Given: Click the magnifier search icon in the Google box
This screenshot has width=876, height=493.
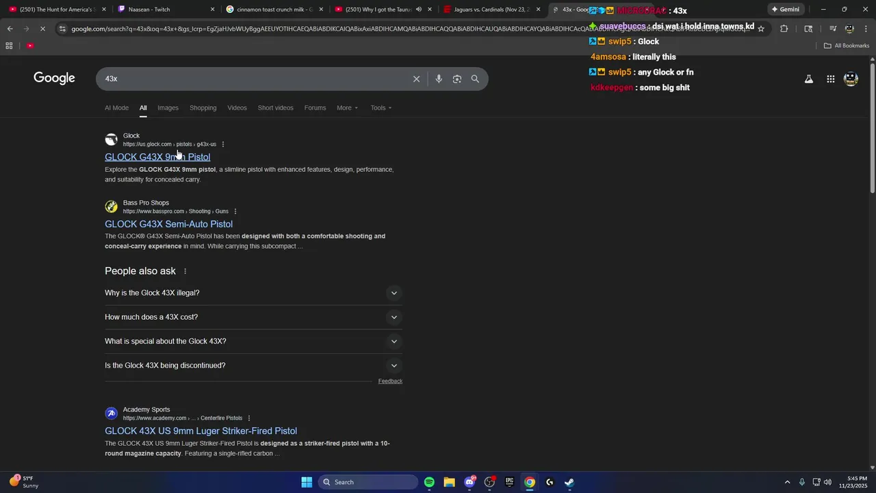Looking at the screenshot, I should coord(475,79).
